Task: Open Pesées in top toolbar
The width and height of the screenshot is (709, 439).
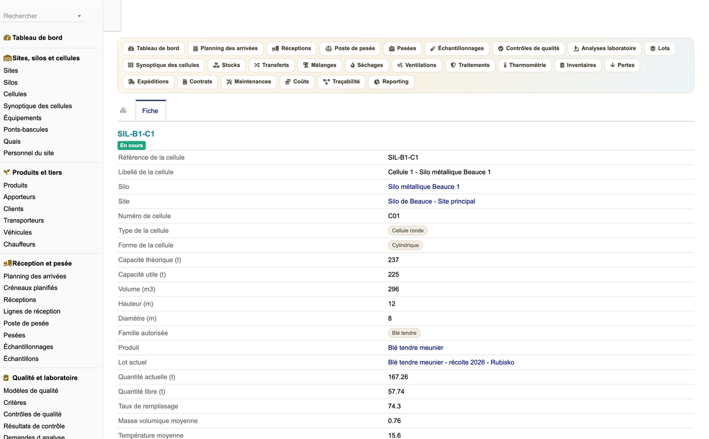Action: [x=402, y=48]
